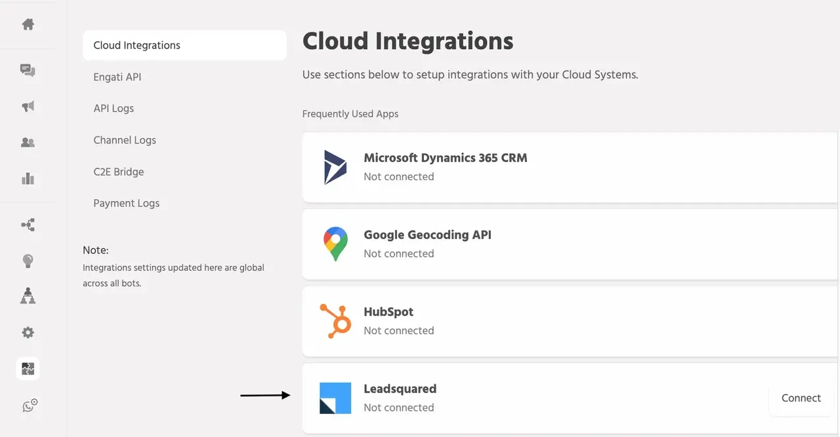Select the Microsoft Dynamics 365 CRM card

click(x=570, y=167)
